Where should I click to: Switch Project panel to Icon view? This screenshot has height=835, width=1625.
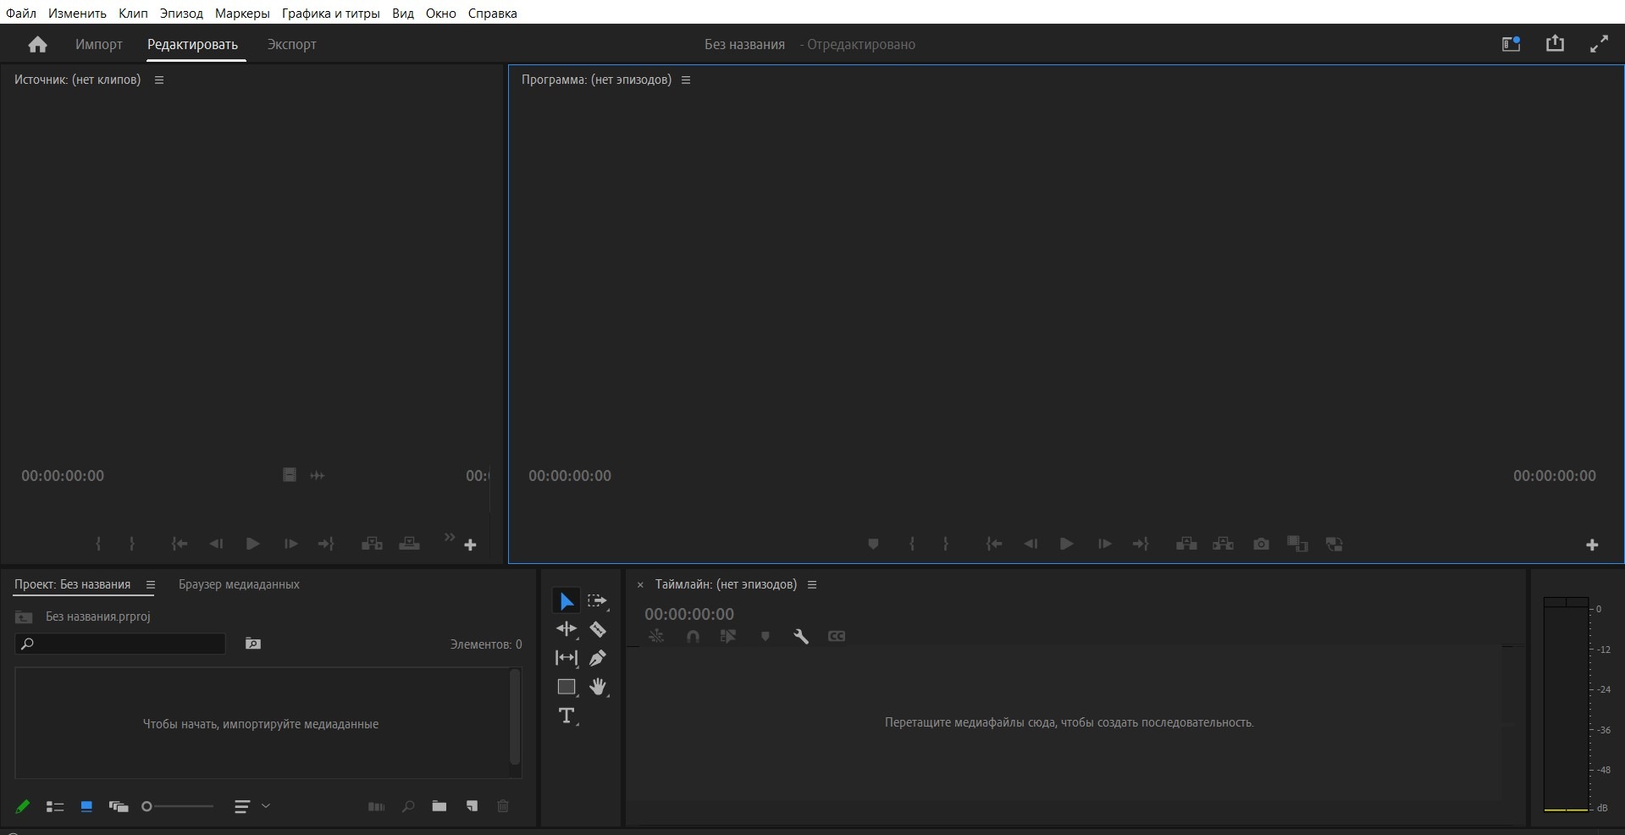(x=86, y=806)
